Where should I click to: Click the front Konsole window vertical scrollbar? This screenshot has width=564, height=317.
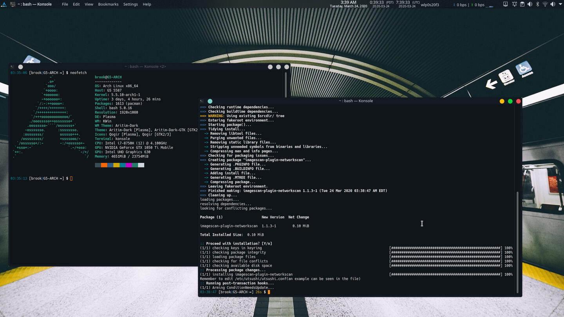tap(518, 242)
